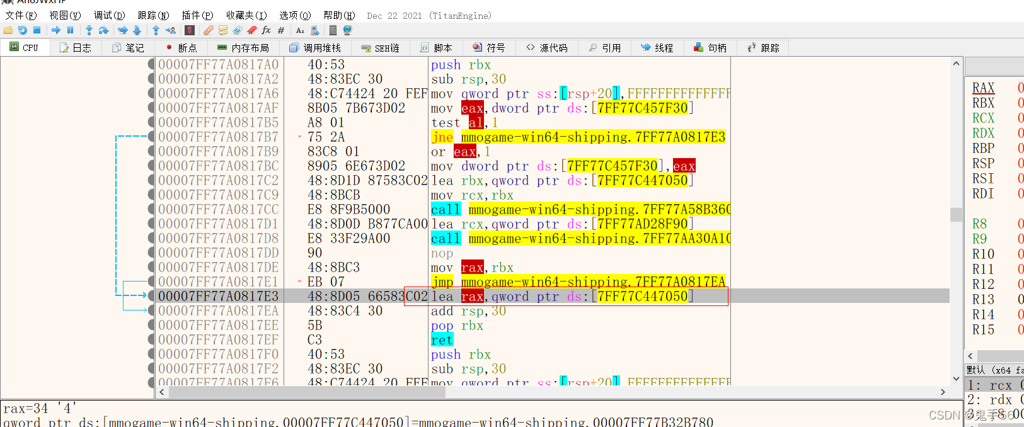This screenshot has width=1024, height=427.
Task: Switch to the SEH链 tab
Action: coord(380,47)
